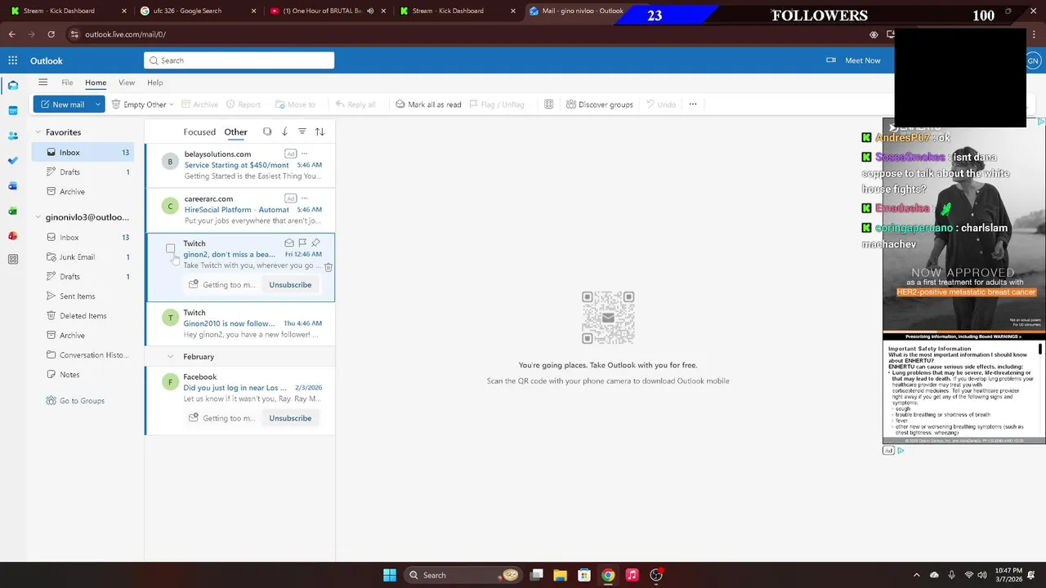
Task: Open Microsoft Store from the taskbar
Action: pos(583,575)
